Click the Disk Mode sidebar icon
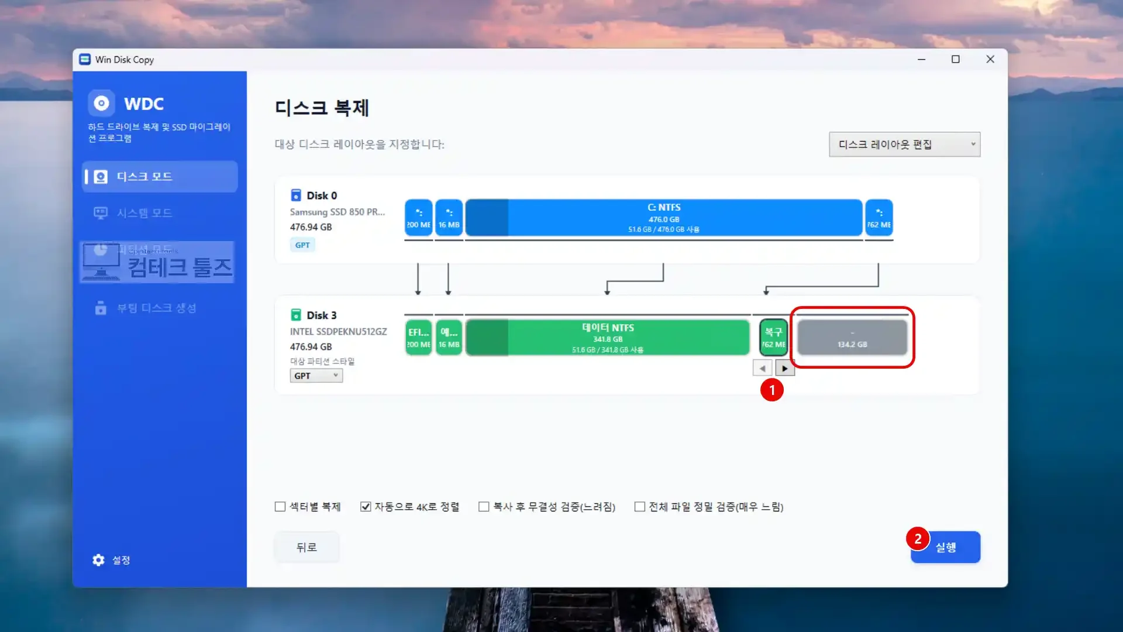 pyautogui.click(x=101, y=177)
